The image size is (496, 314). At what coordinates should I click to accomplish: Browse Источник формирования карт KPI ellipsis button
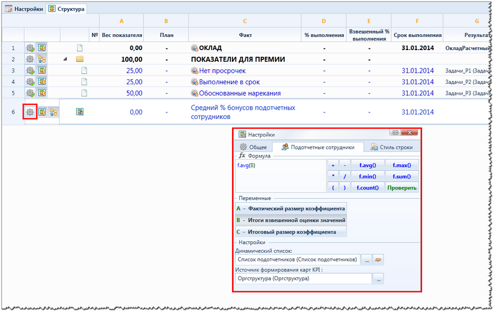tap(378, 279)
